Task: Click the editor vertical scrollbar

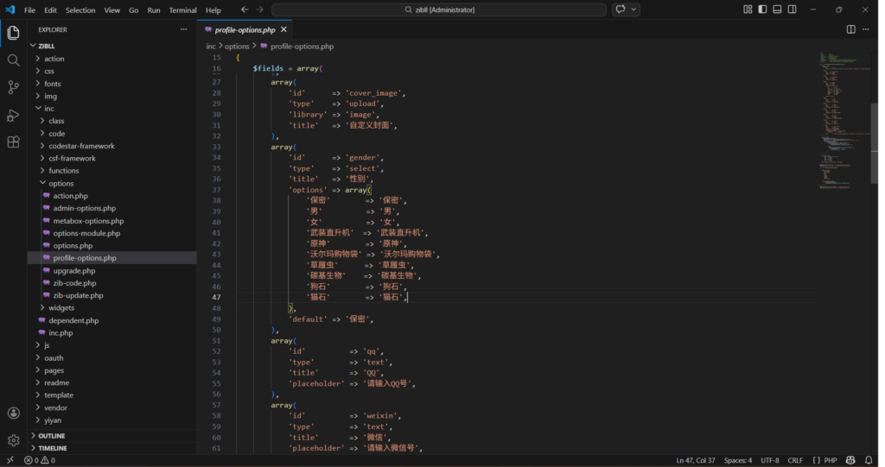Action: [875, 144]
